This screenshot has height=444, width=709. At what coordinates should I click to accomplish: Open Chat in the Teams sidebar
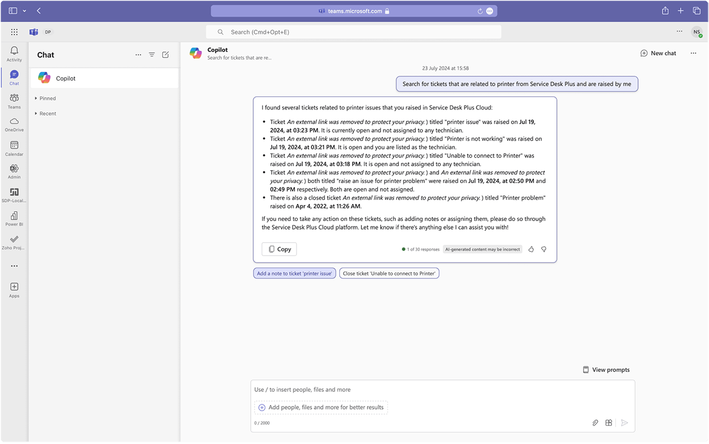(14, 78)
